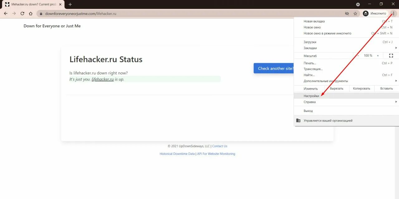The image size is (399, 199).
Task: Click Вставить in the edit row
Action: tap(387, 89)
